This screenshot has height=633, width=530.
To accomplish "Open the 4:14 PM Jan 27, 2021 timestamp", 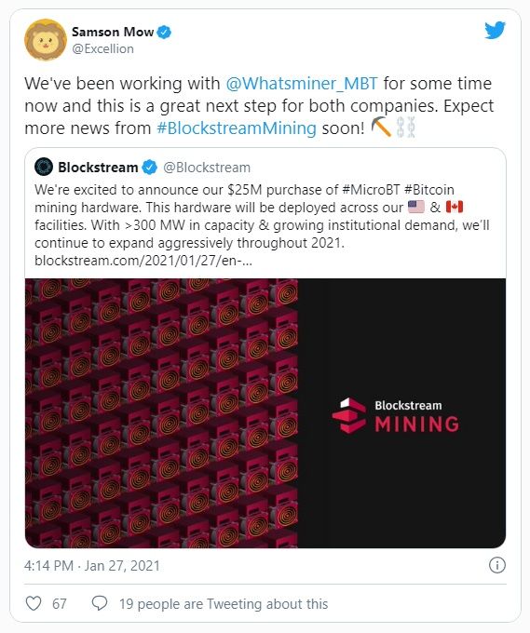I will coord(91,566).
